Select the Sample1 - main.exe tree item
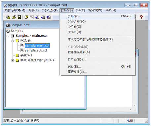The image size is (151, 126). point(31,36)
